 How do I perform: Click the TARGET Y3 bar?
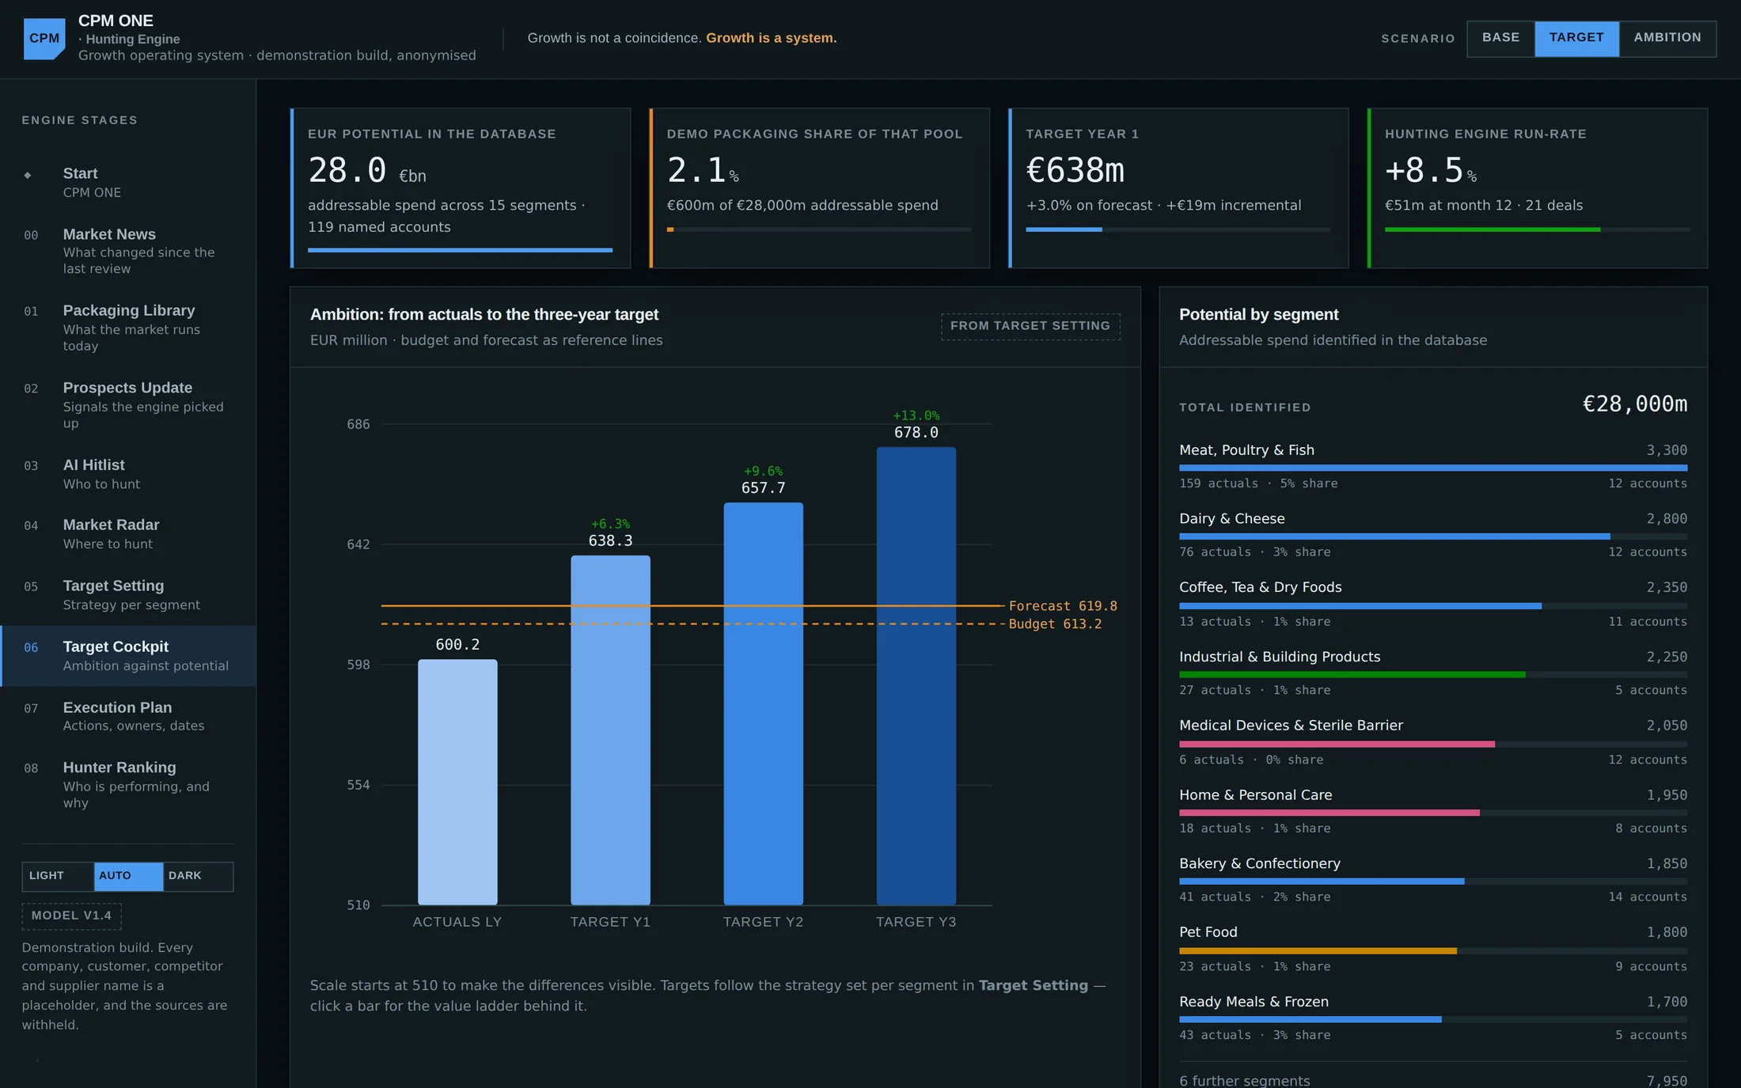(x=916, y=676)
